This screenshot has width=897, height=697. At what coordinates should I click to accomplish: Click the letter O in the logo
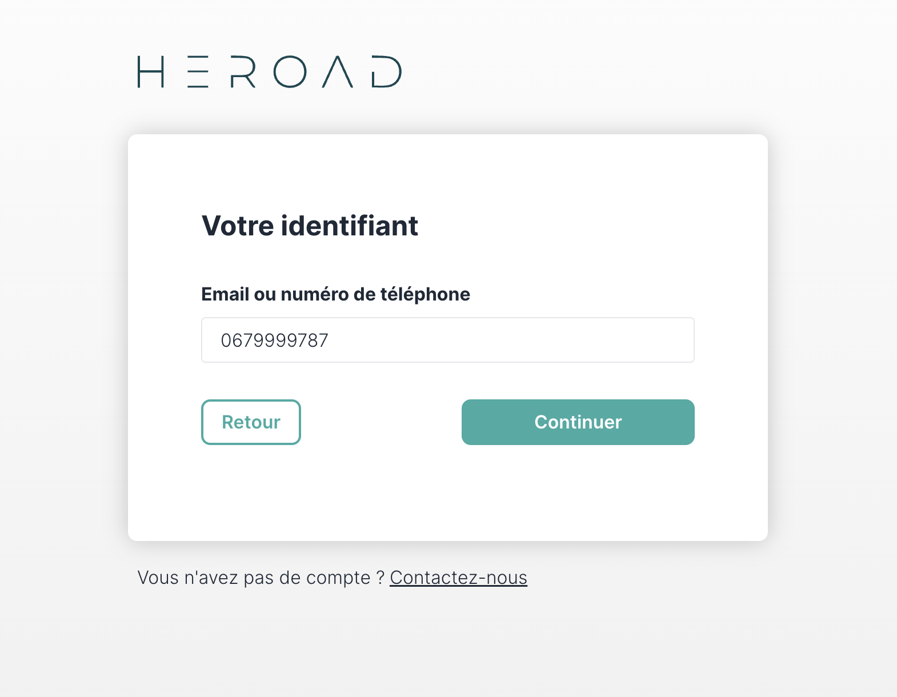(x=290, y=71)
